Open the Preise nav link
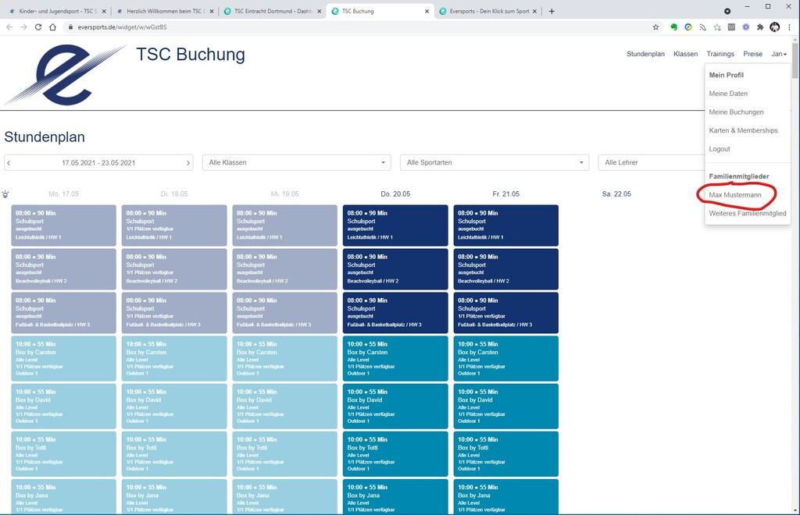Image resolution: width=800 pixels, height=515 pixels. coord(752,54)
